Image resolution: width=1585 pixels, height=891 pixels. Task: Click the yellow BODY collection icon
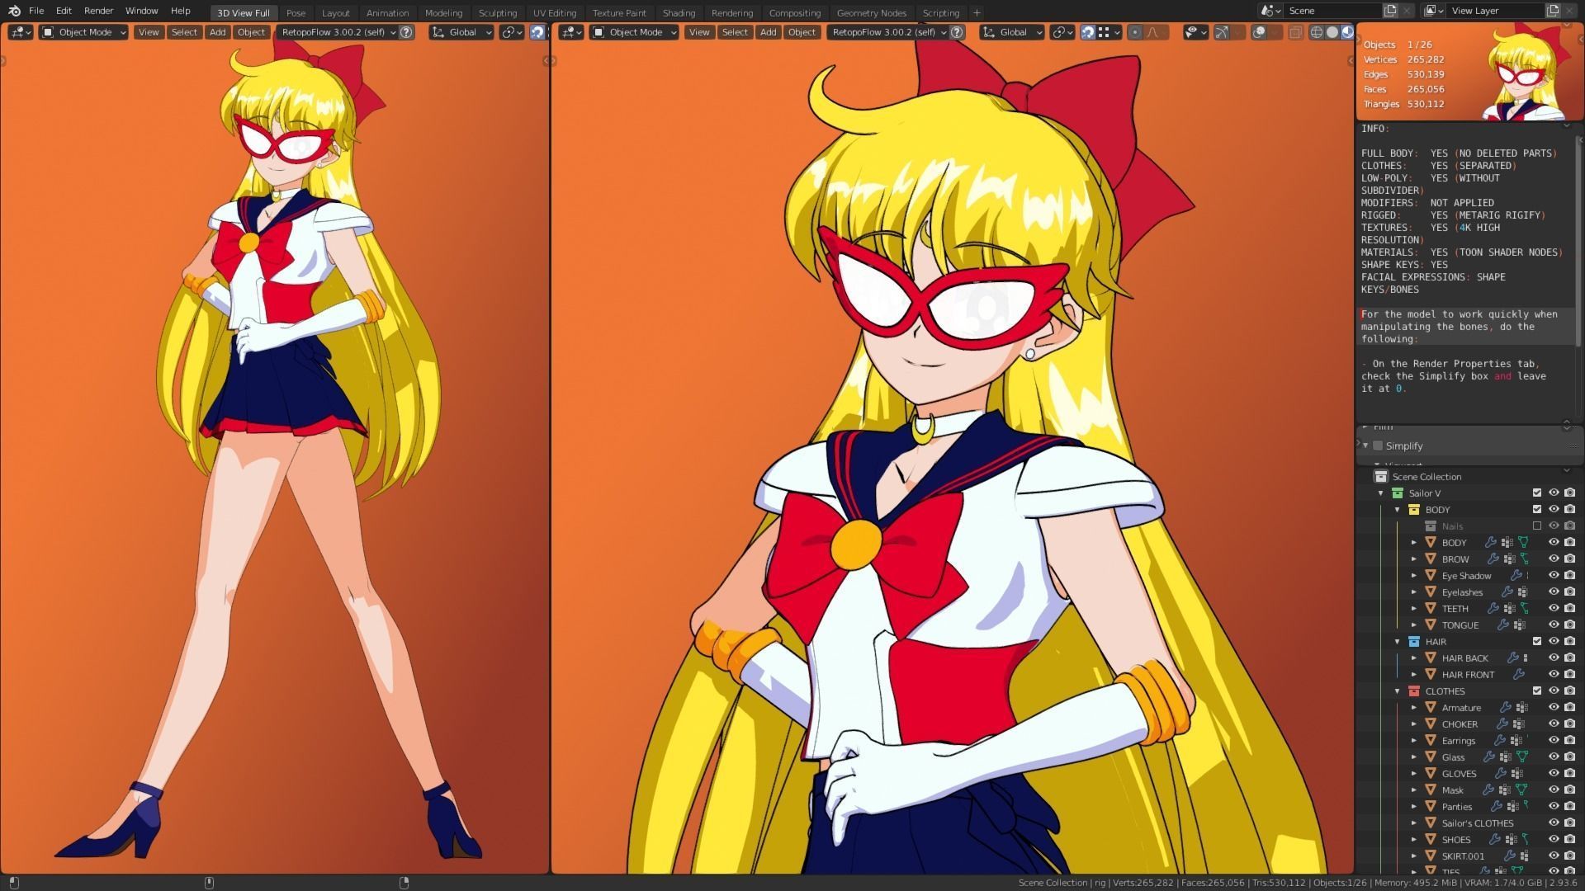[x=1414, y=510]
